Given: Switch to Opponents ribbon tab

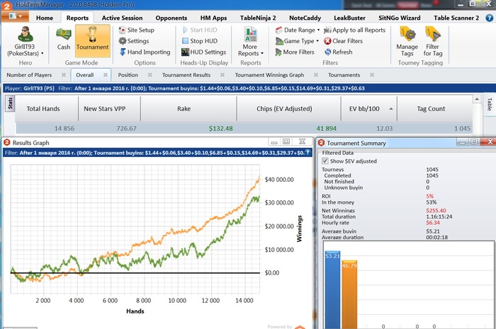Looking at the screenshot, I should click(171, 18).
